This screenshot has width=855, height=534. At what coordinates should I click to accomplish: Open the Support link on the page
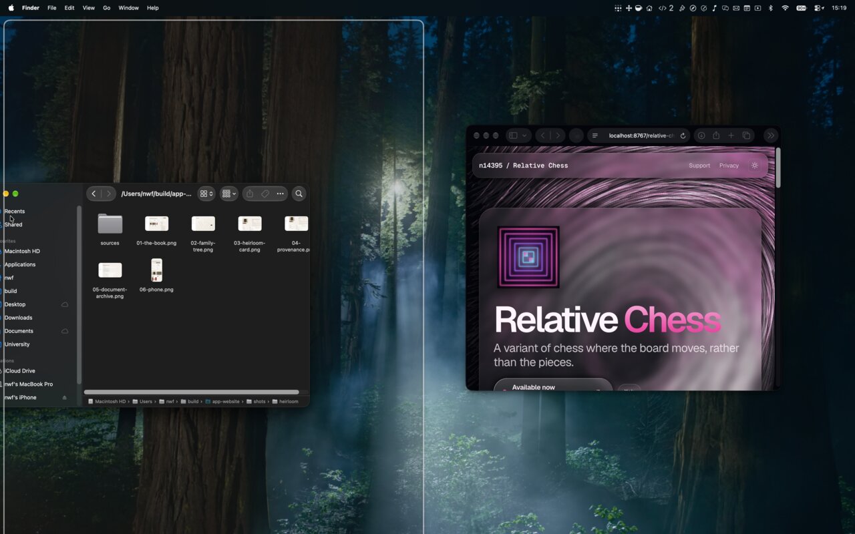click(699, 166)
